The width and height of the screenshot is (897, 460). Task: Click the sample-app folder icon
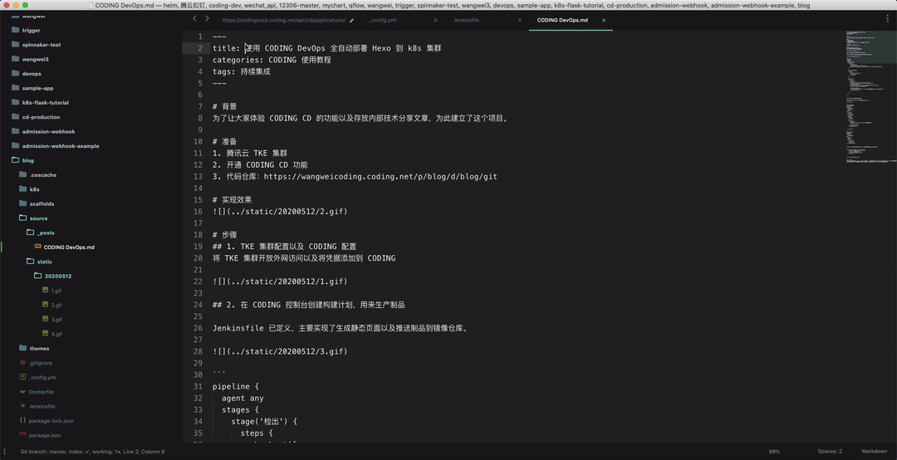click(x=16, y=87)
